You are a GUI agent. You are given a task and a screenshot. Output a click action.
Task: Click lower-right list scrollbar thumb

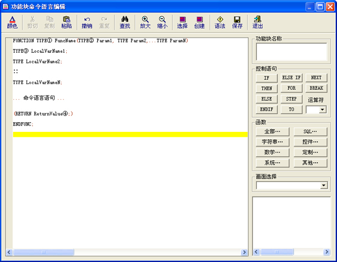(x=277, y=252)
